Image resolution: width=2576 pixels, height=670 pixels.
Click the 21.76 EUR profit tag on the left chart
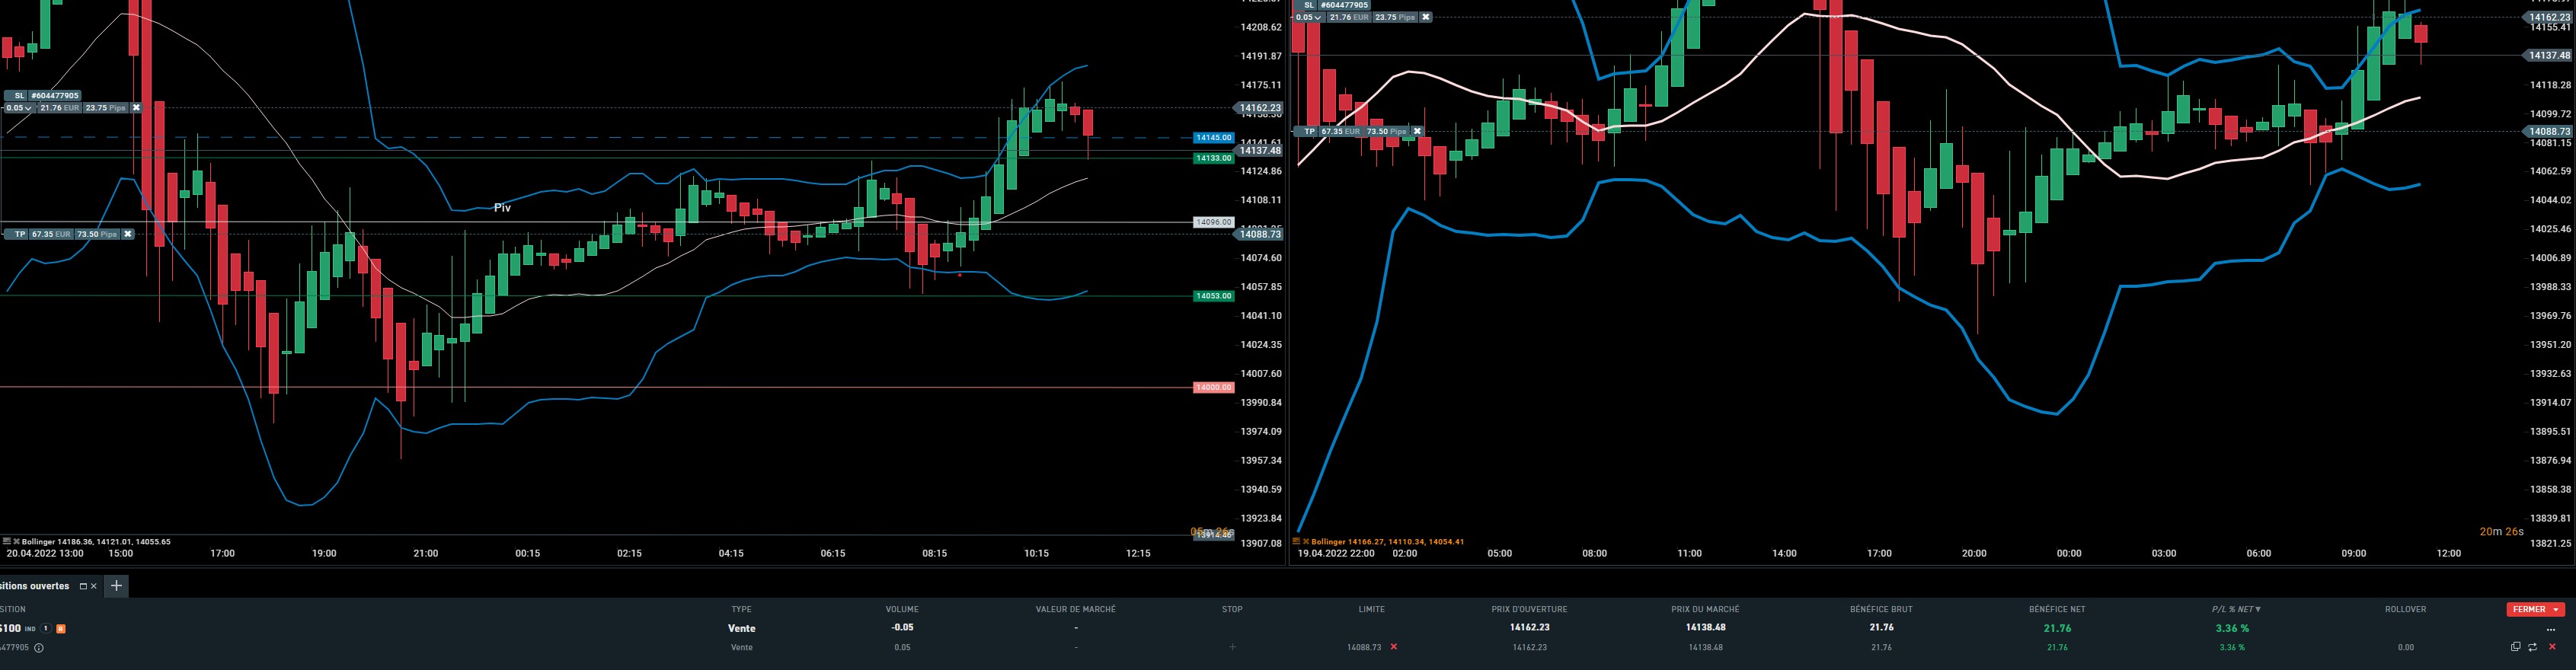coord(59,108)
